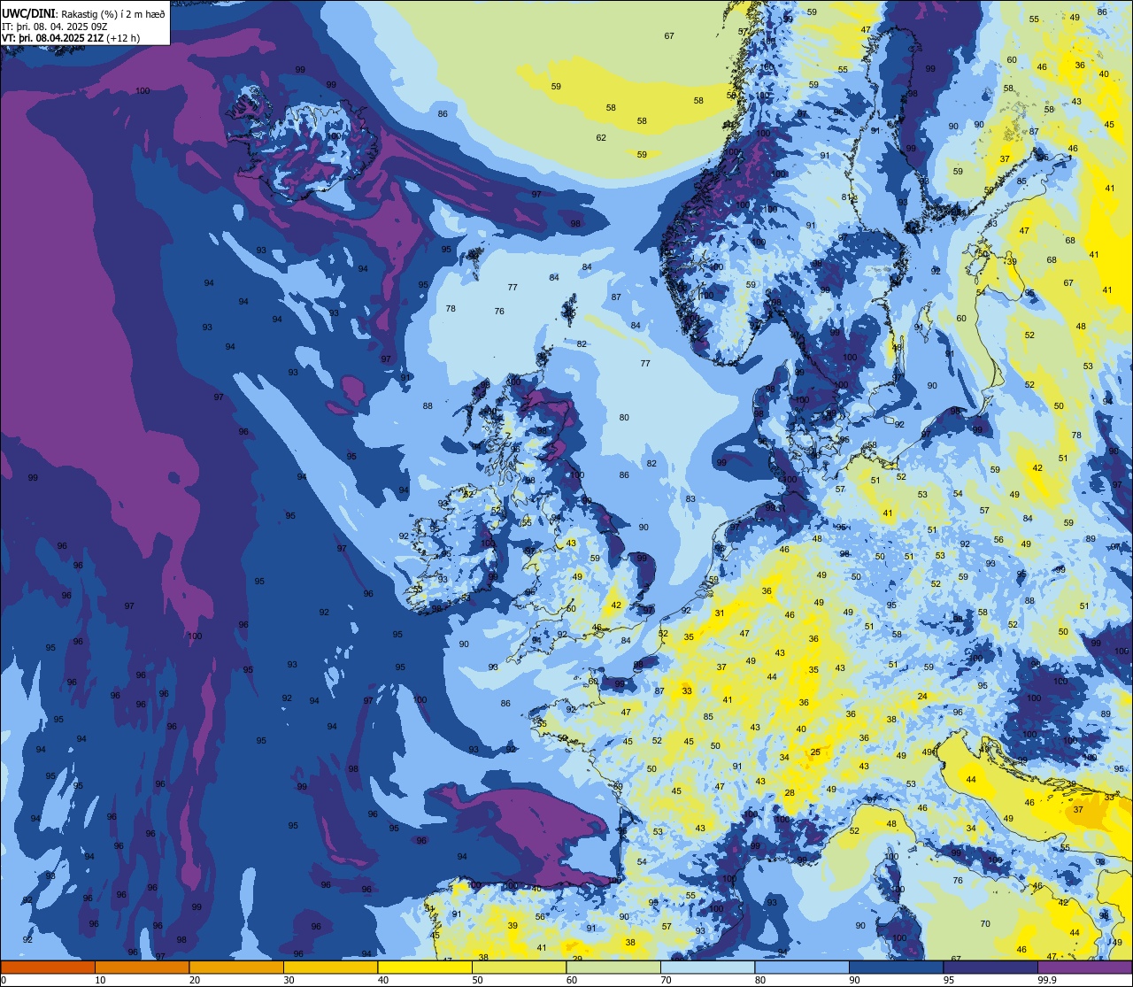Pick the 20–30 legend color segment
Image resolution: width=1133 pixels, height=987 pixels.
[236, 967]
